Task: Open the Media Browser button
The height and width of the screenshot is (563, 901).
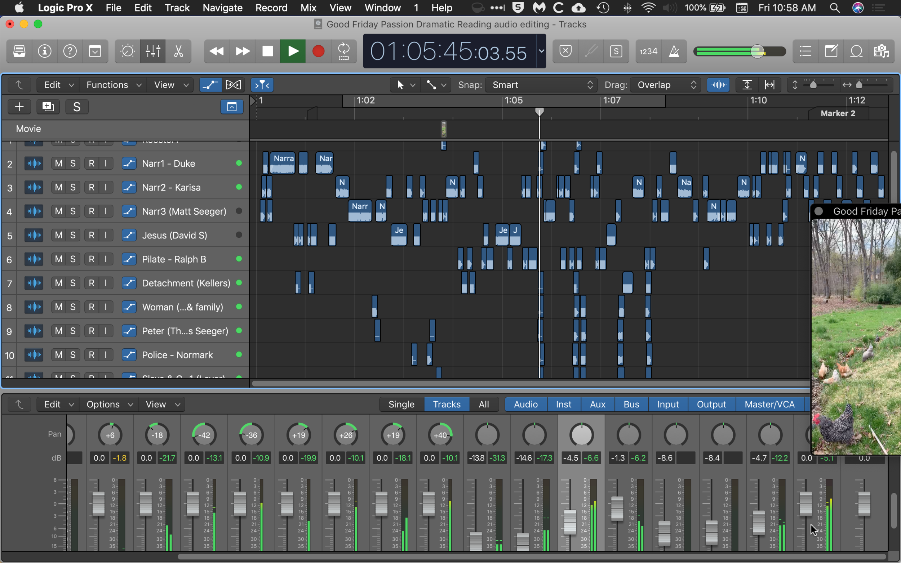Action: click(882, 51)
